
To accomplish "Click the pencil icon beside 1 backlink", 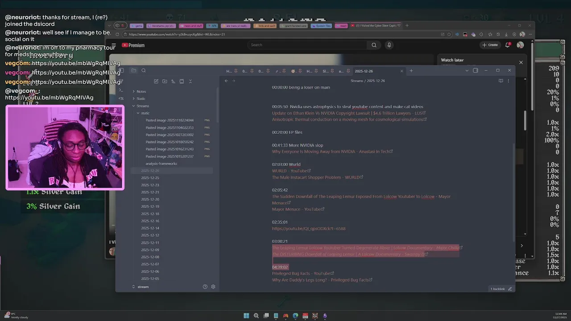I will point(510,289).
